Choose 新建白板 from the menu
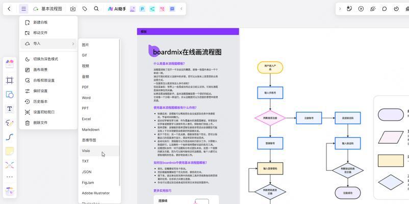The height and width of the screenshot is (204, 409). click(x=48, y=22)
